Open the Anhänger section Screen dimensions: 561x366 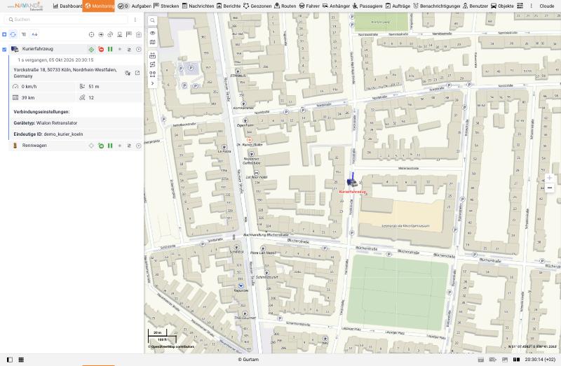pos(336,6)
